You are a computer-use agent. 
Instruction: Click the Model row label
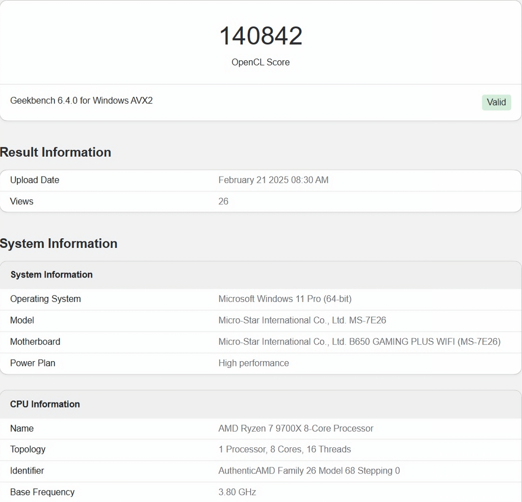[x=22, y=320]
